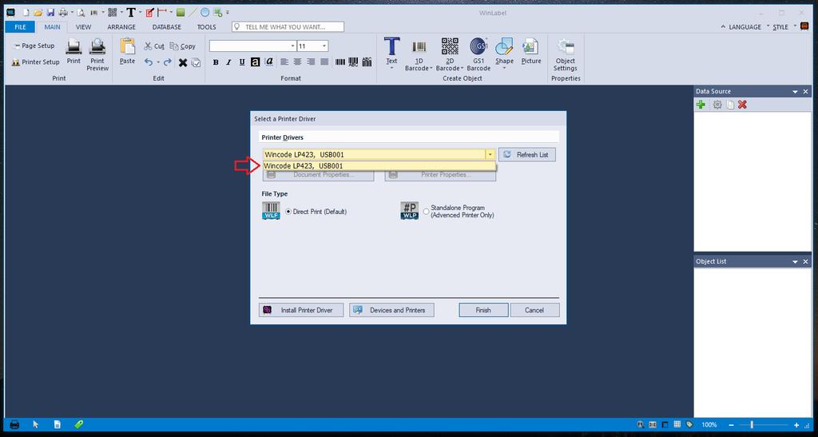Click the QR code icon in quick access toolbar
The height and width of the screenshot is (437, 818).
pyautogui.click(x=112, y=13)
